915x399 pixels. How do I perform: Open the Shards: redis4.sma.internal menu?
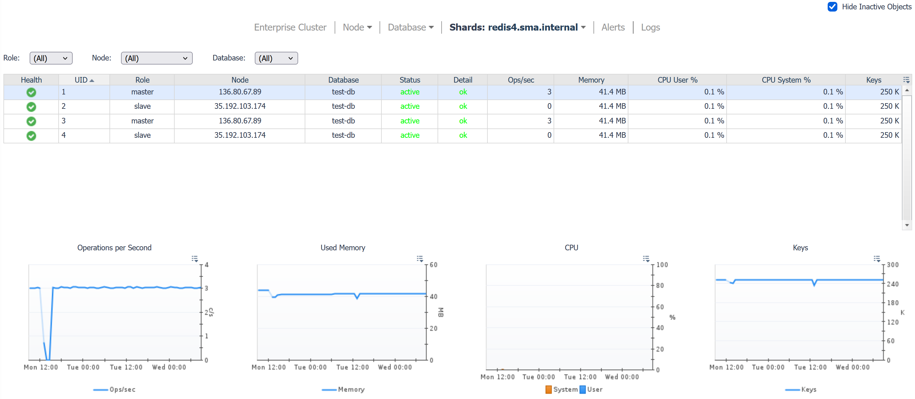click(517, 27)
